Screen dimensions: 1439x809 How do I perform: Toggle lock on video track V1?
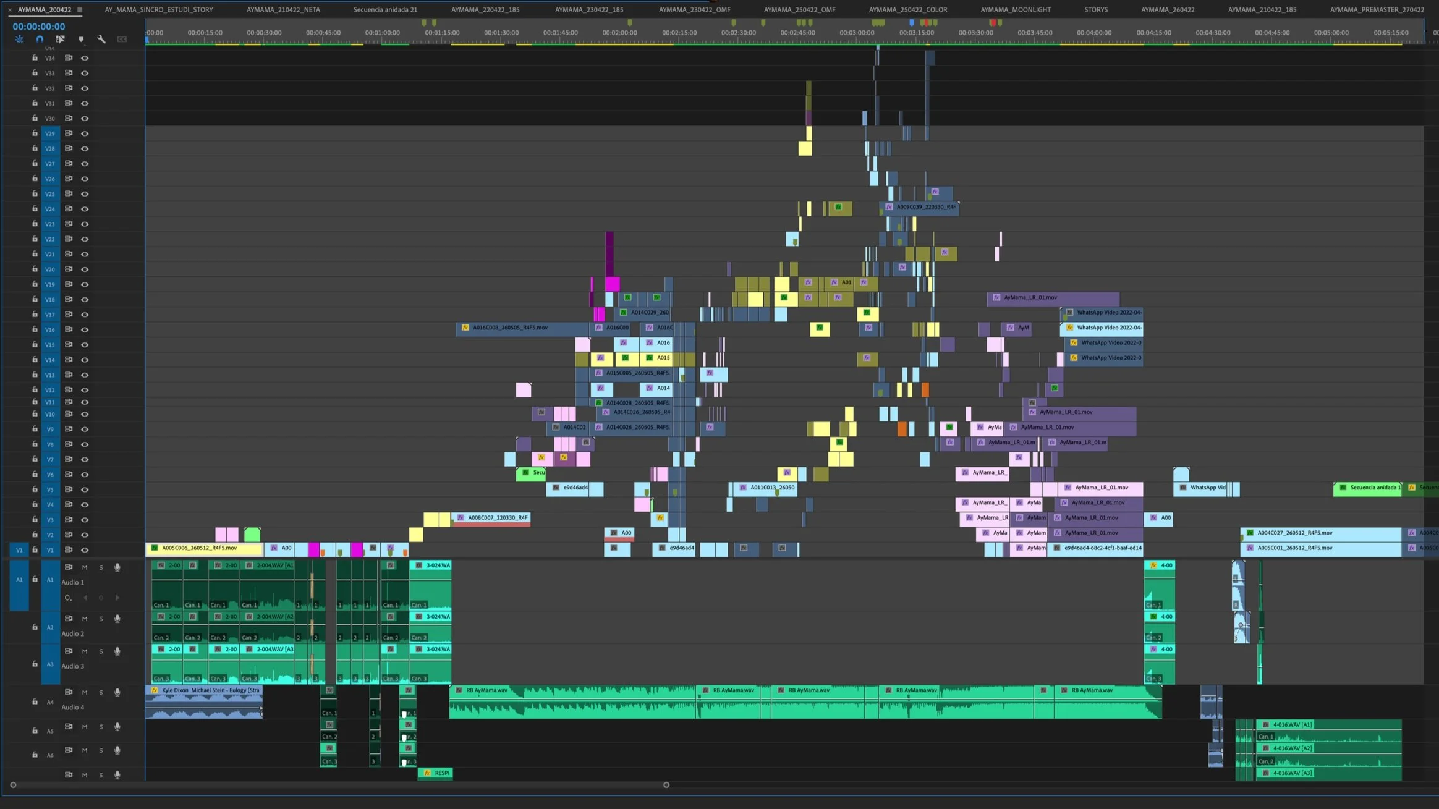(35, 549)
